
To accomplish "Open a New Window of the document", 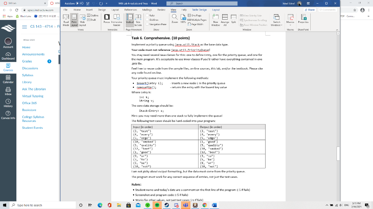I will (x=216, y=20).
